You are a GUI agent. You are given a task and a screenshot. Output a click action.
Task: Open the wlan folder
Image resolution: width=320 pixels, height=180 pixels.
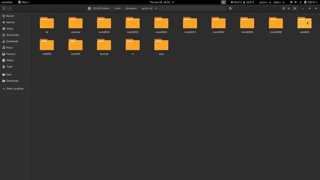pos(161,47)
